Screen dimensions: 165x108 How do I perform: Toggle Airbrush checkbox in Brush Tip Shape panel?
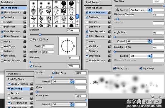(2, 51)
